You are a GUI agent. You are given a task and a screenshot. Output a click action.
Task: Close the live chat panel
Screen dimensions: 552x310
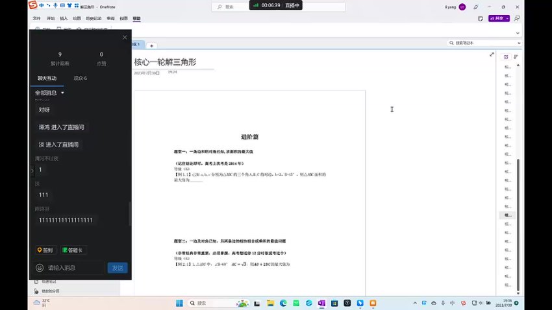[125, 38]
